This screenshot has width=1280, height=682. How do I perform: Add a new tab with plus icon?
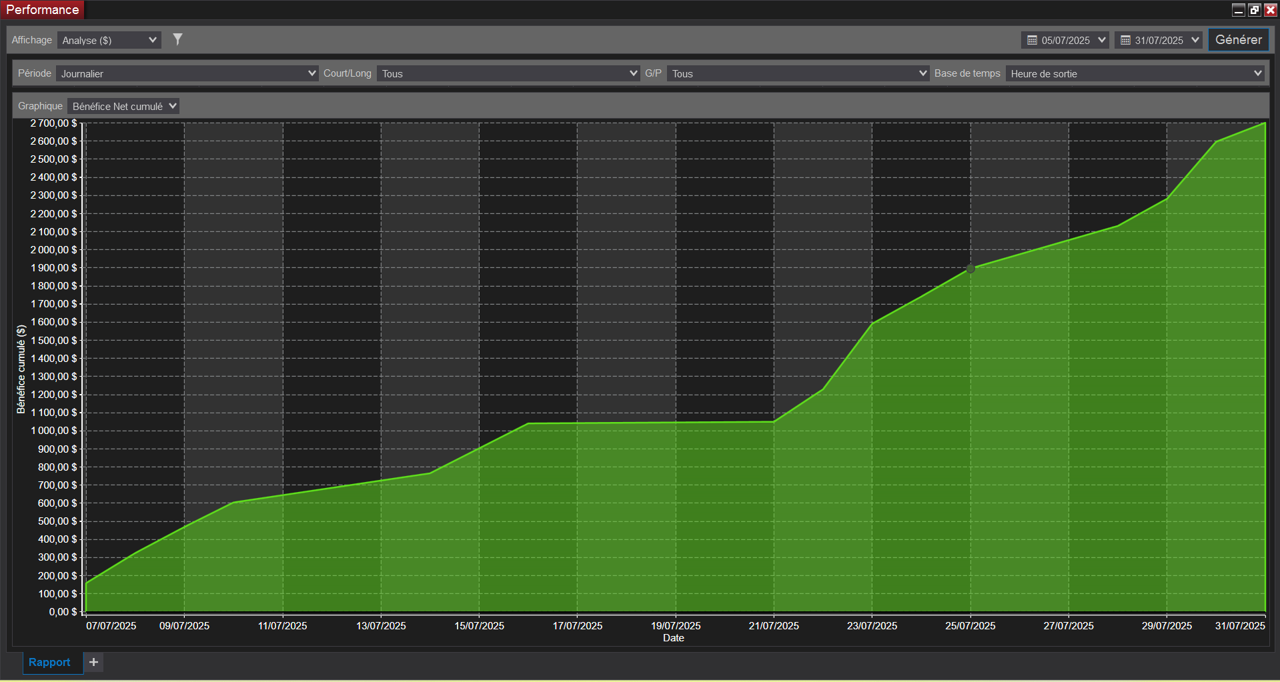click(94, 662)
